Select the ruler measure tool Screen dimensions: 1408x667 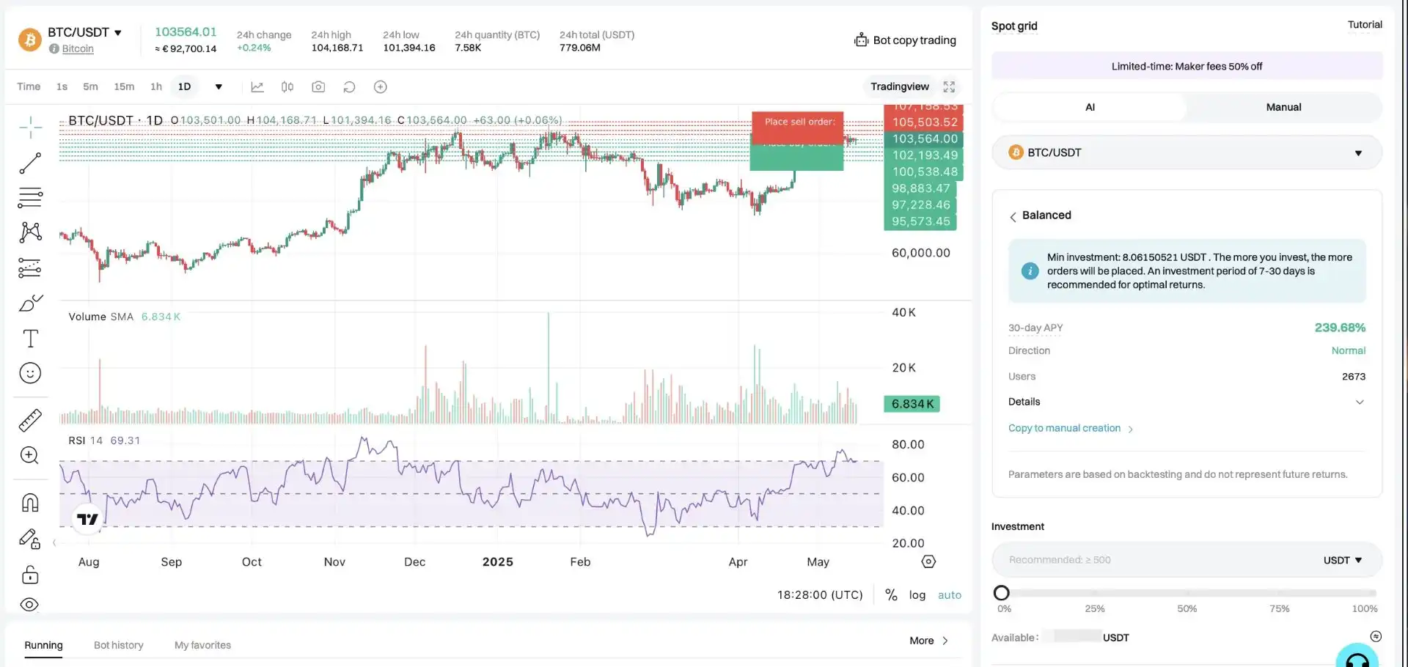point(30,420)
